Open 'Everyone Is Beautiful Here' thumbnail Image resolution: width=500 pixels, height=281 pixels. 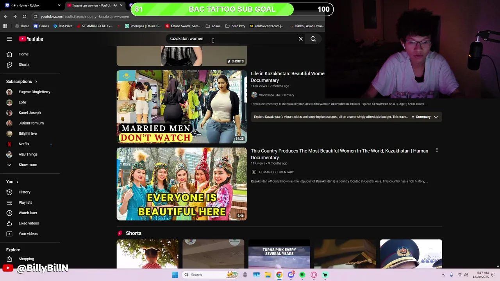[x=182, y=184]
